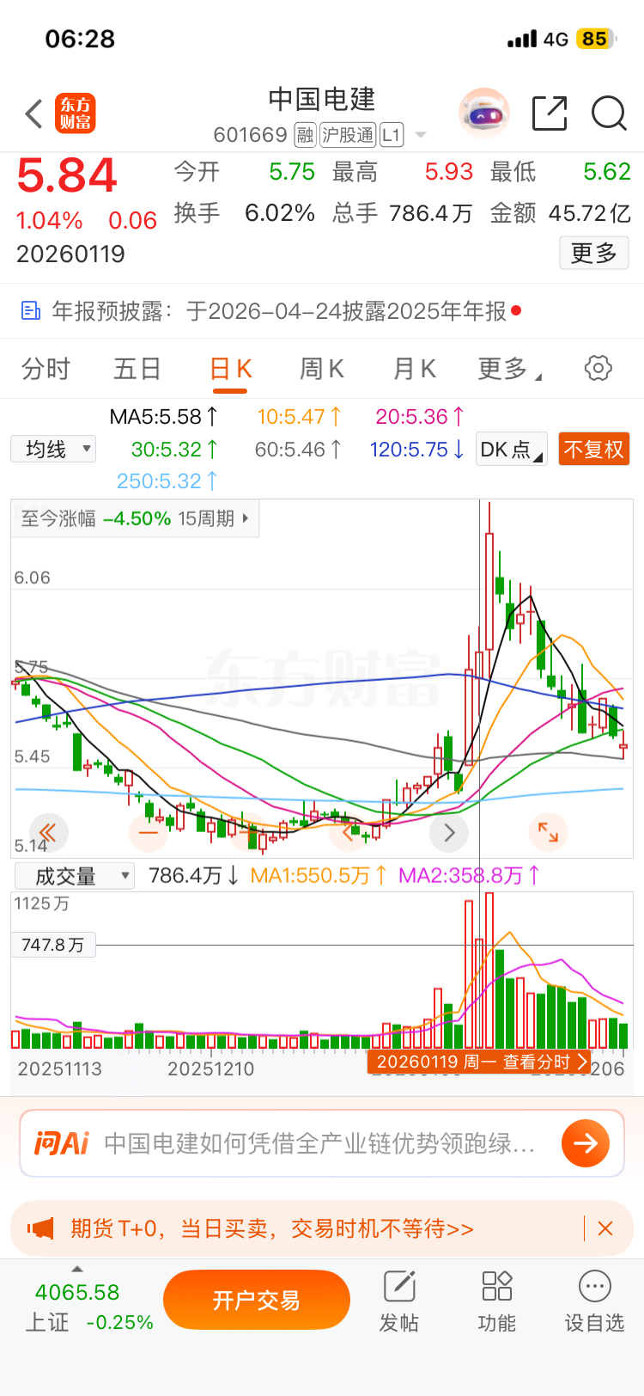Tap the MA1:550.5万 volume label
The image size is (644, 1396).
pos(319,876)
